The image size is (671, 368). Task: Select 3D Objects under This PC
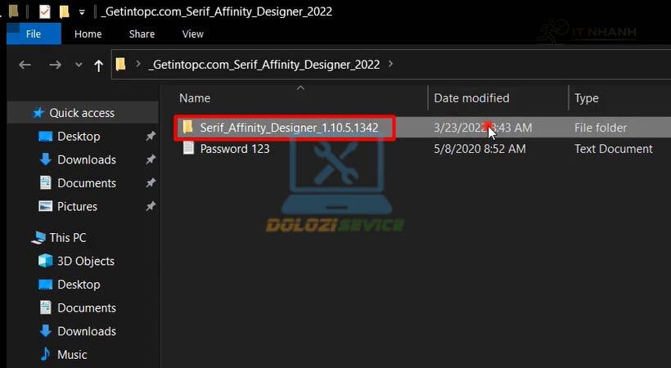[x=86, y=261]
